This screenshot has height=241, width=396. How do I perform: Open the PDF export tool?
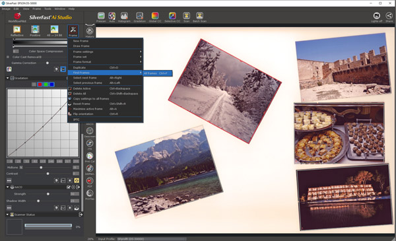pos(90,182)
